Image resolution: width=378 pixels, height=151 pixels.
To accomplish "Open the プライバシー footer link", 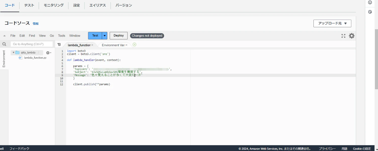I will tap(327, 148).
